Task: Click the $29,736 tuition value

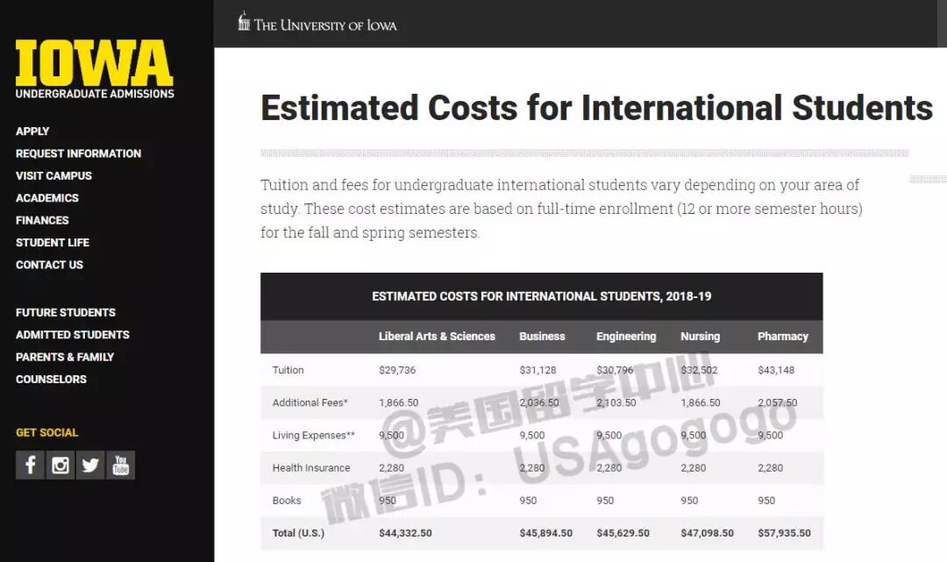Action: point(397,370)
